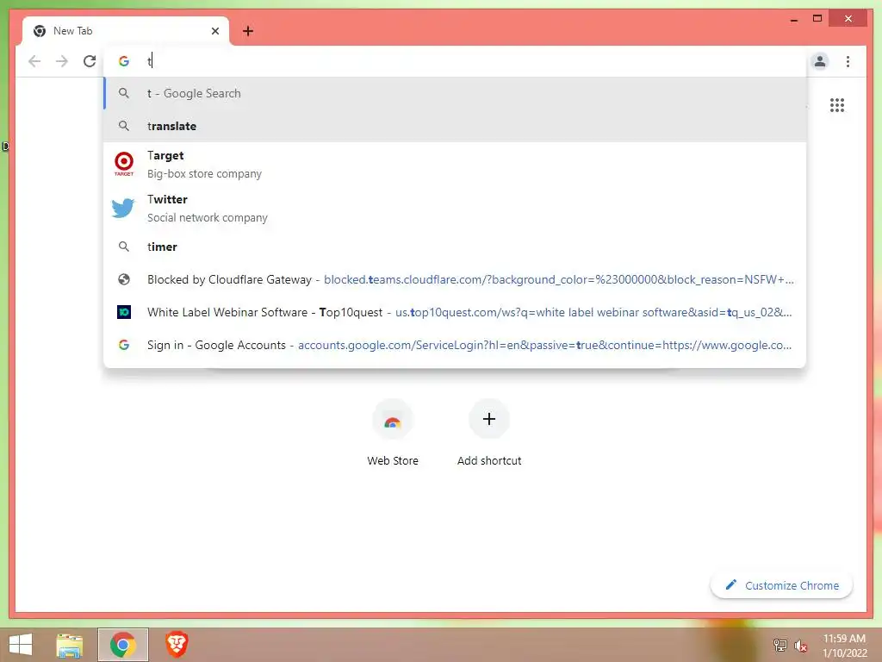882x662 pixels.
Task: Click the Target bullseye logo icon
Action: coord(124,163)
